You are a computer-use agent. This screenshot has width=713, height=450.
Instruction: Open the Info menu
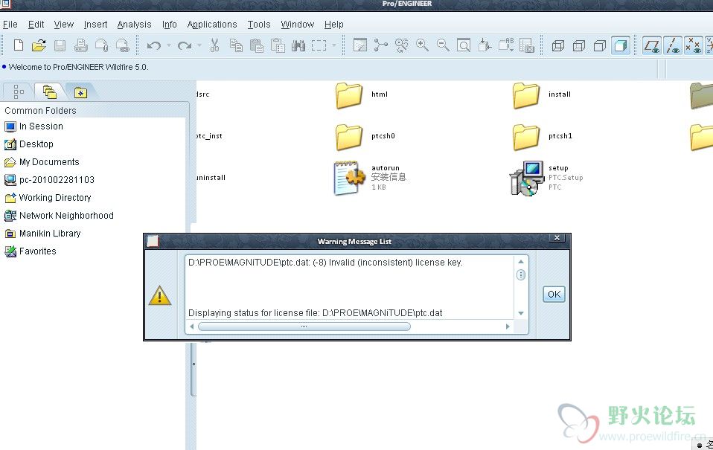pos(169,25)
